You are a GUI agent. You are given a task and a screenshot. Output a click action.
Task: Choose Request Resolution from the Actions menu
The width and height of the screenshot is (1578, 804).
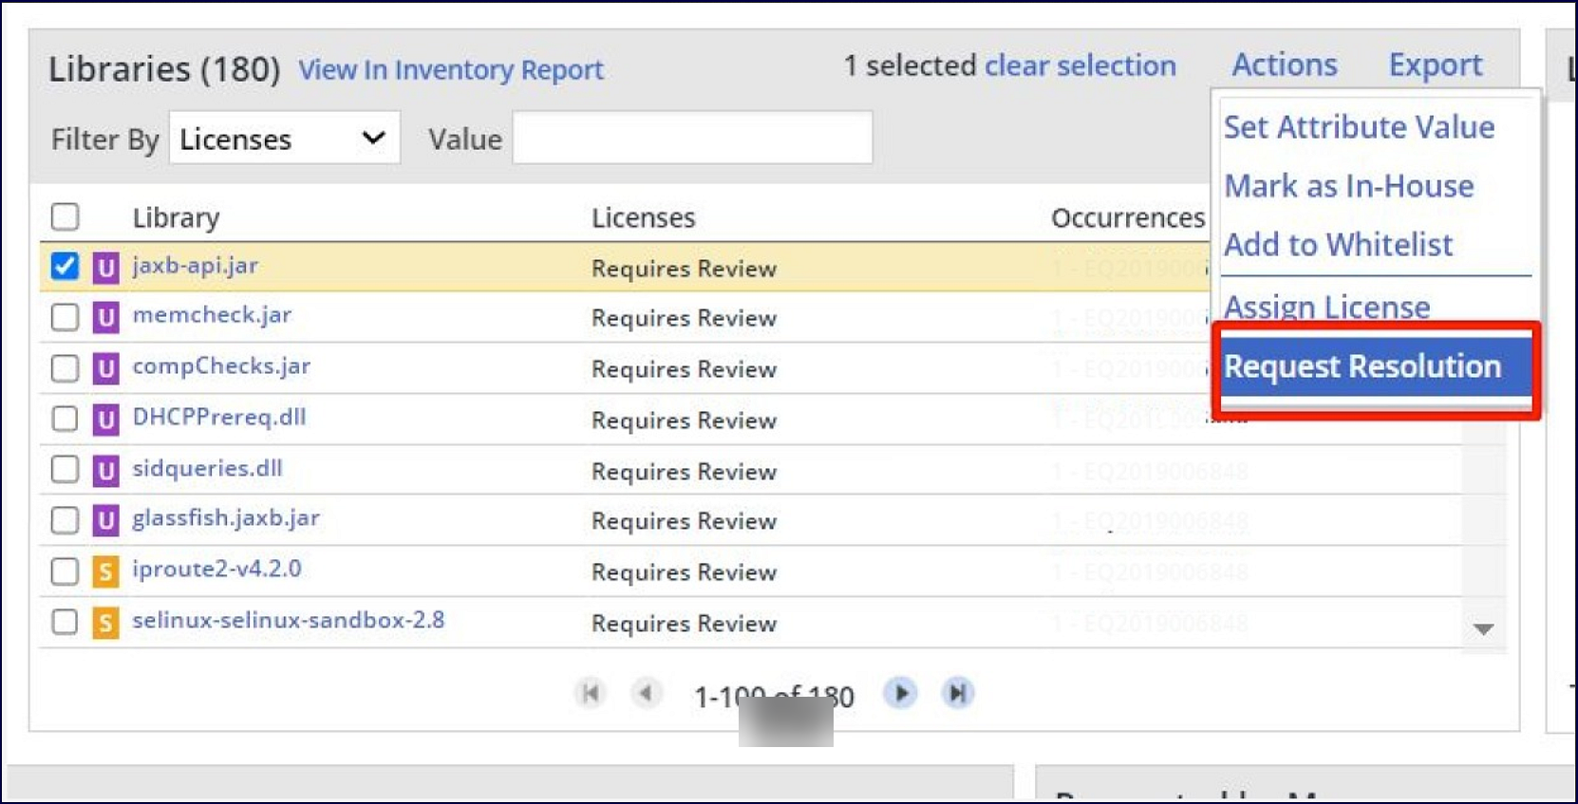(x=1362, y=366)
